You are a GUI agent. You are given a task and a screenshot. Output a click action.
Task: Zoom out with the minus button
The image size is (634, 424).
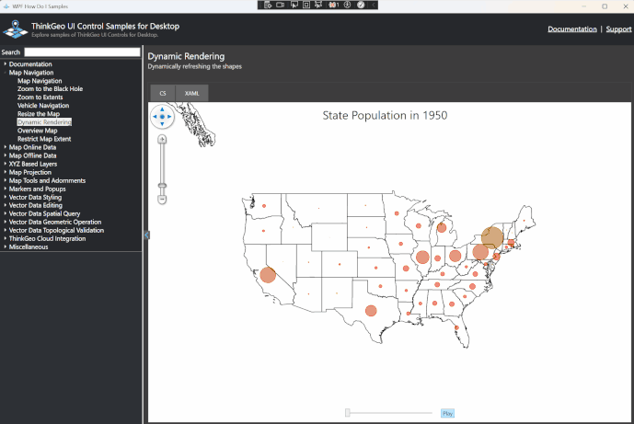pyautogui.click(x=162, y=200)
